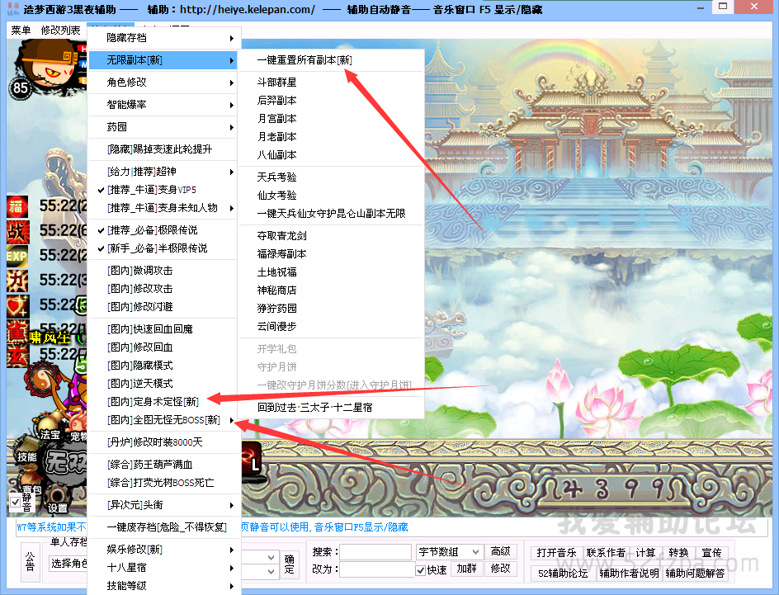
Task: Expand the [异次元]头衔 submenu arrow
Action: [x=232, y=506]
